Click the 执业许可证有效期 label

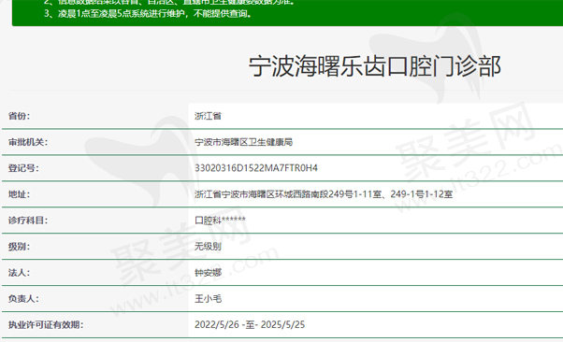click(x=46, y=325)
